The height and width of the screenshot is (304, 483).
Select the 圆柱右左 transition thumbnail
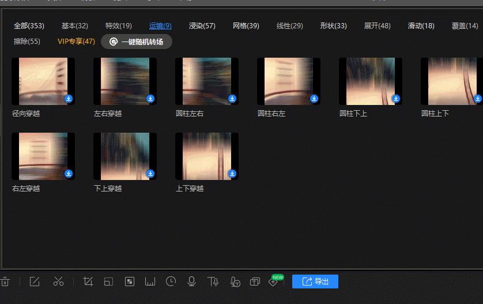point(289,81)
